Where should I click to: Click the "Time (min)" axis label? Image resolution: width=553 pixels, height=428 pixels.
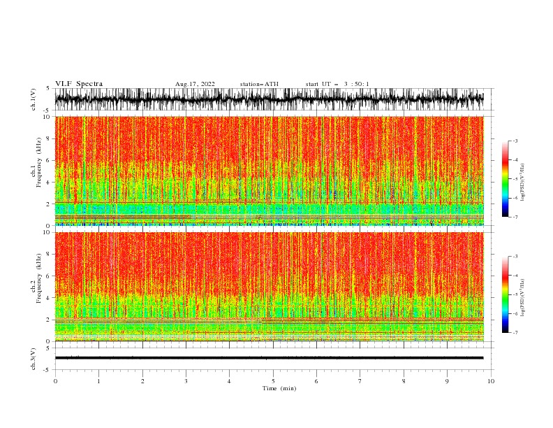[x=279, y=388]
